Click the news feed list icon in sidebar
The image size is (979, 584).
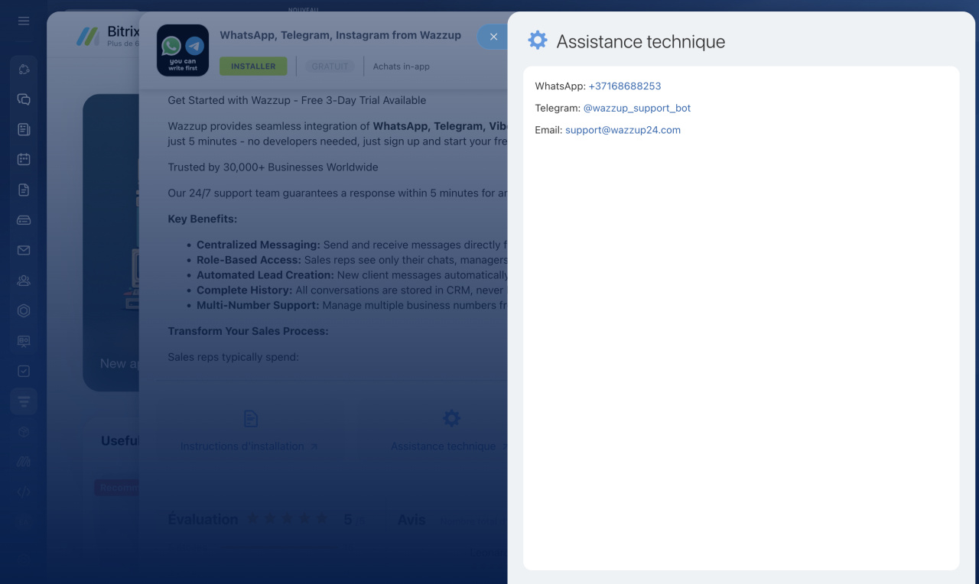click(24, 129)
